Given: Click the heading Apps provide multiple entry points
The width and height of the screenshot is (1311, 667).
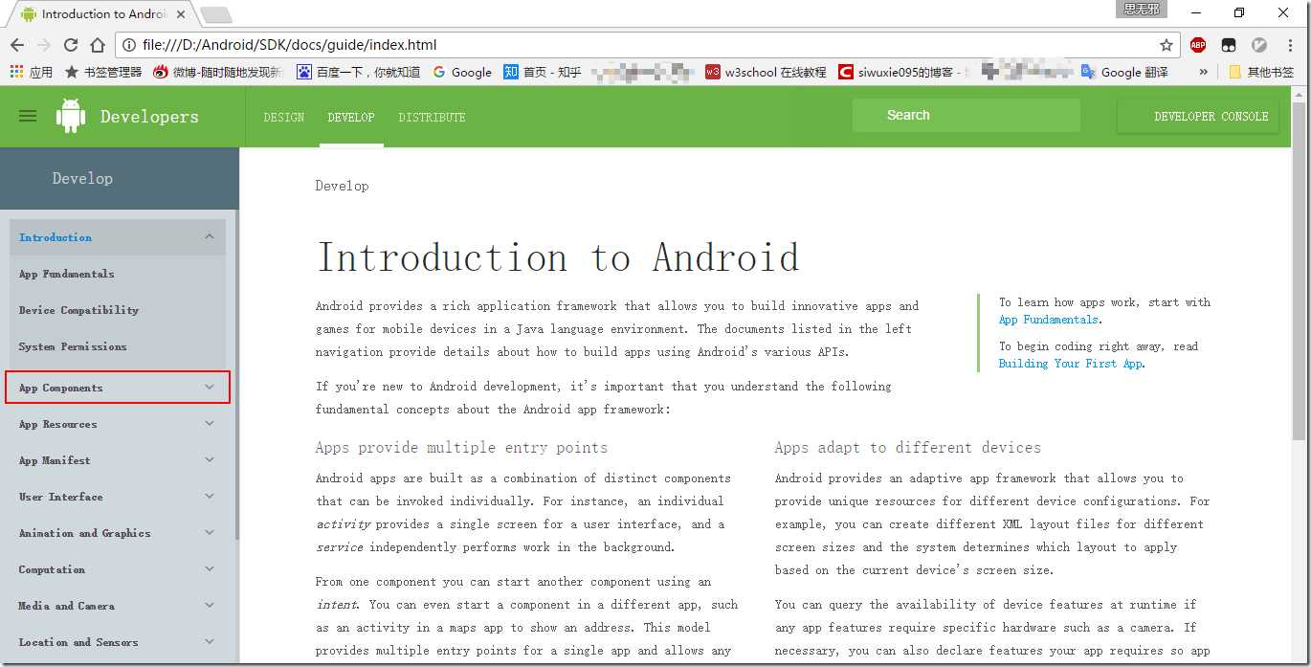Looking at the screenshot, I should pyautogui.click(x=461, y=447).
